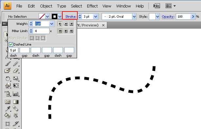This screenshot has height=129, width=201.
Task: Click the Miter Limit value field
Action: coord(41,31)
